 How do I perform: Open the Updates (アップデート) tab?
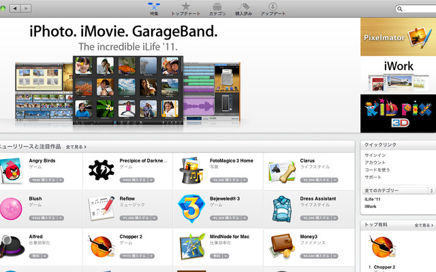click(x=272, y=9)
